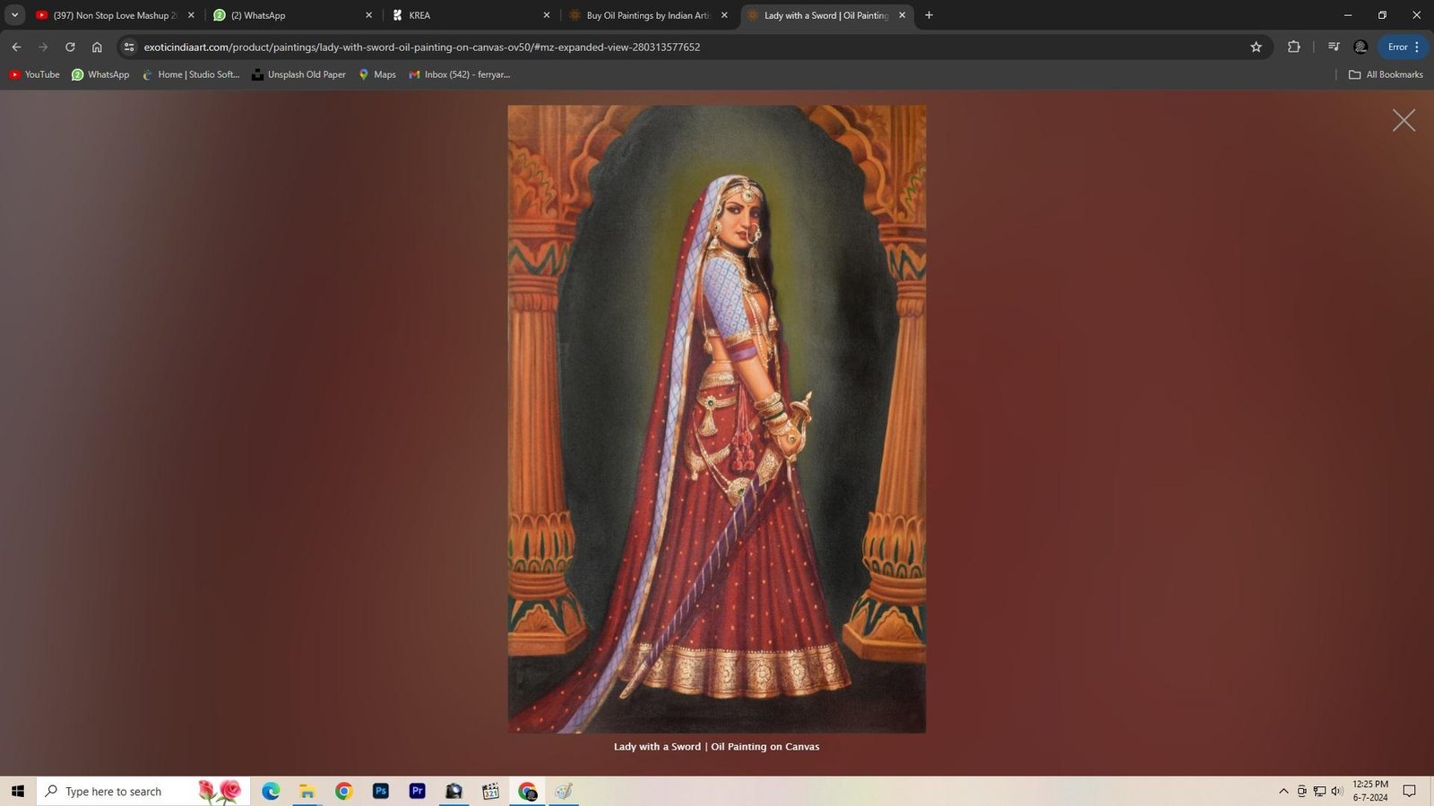The width and height of the screenshot is (1434, 806).
Task: Open the Gmail Inbox bookmark
Action: (459, 74)
